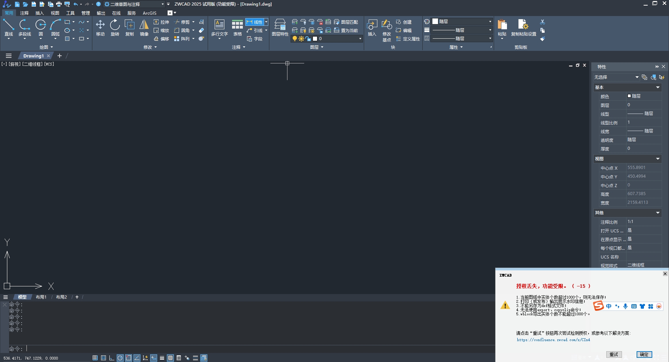Insert a 表格 (Table)
The width and height of the screenshot is (669, 362).
(238, 28)
